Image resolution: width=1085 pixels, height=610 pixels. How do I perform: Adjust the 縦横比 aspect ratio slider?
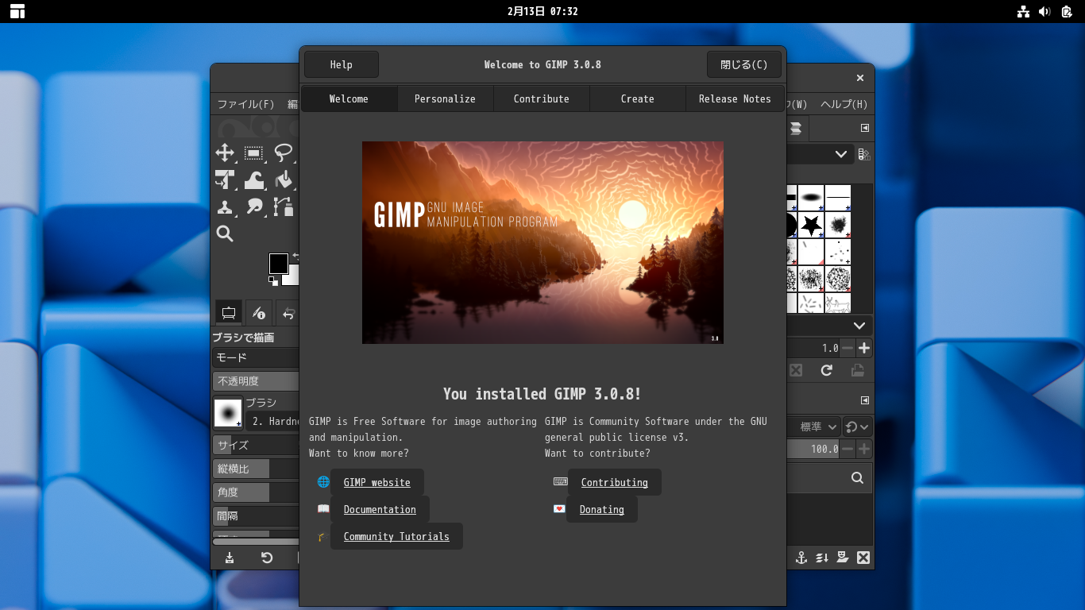[x=256, y=469]
